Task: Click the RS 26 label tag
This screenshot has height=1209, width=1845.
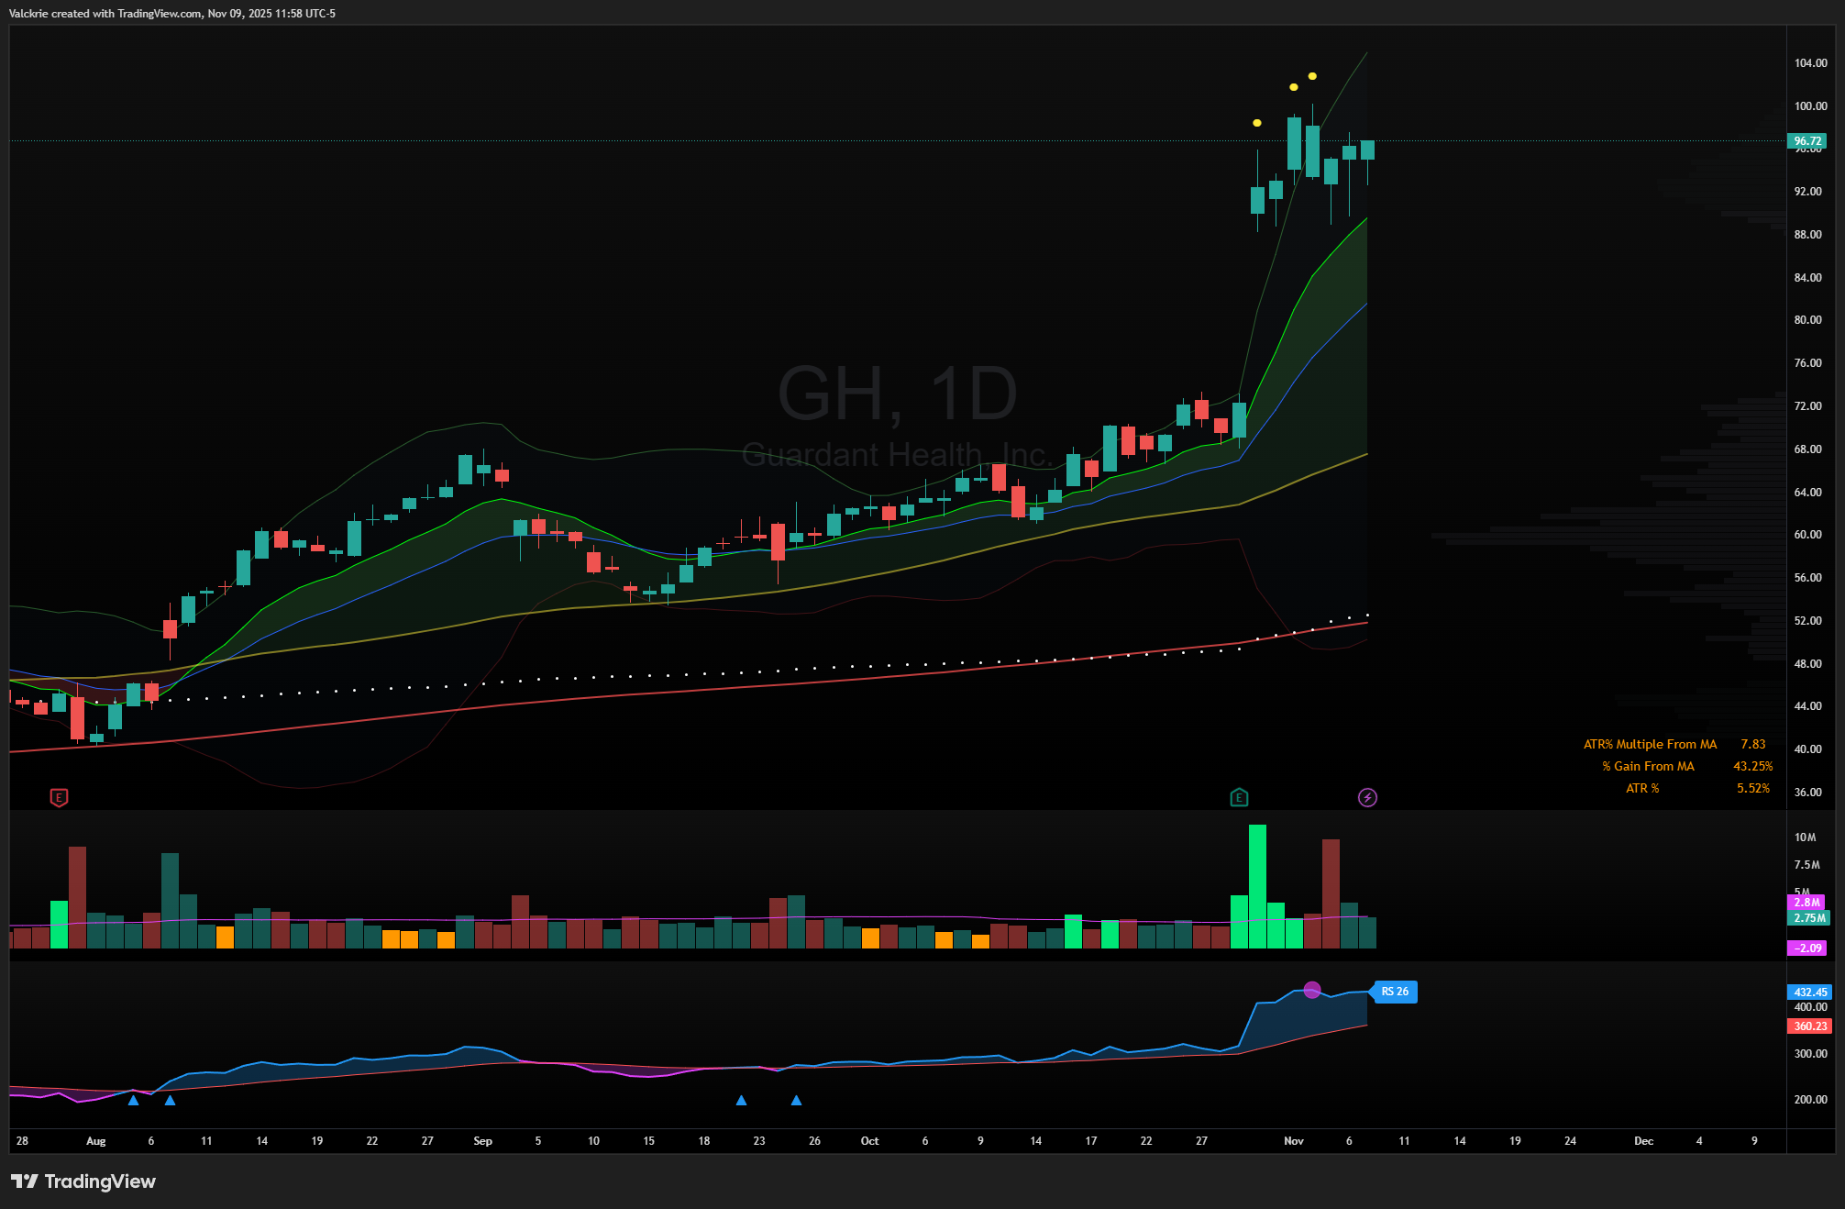Action: point(1395,992)
